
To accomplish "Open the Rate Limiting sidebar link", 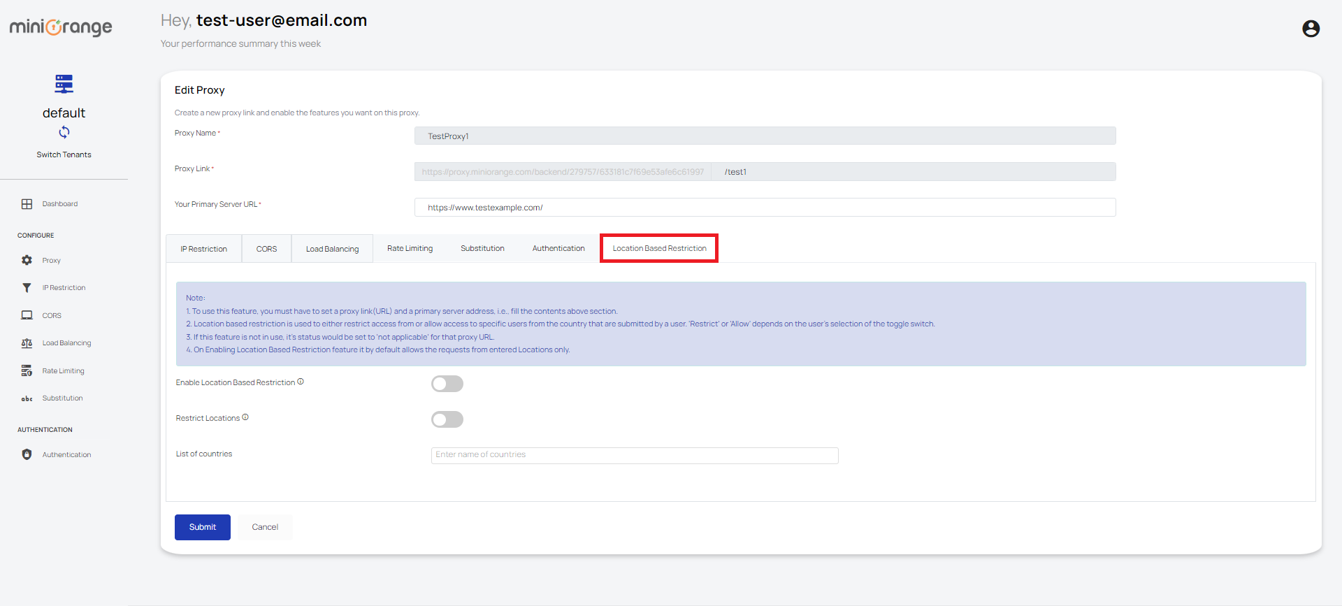I will tap(64, 371).
